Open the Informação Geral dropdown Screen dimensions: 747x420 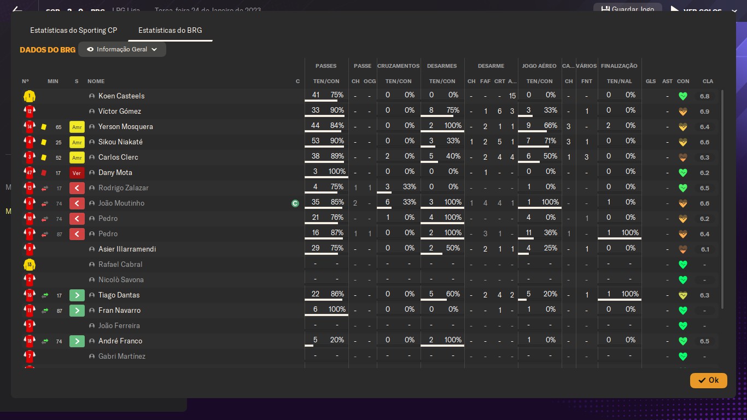(x=122, y=49)
